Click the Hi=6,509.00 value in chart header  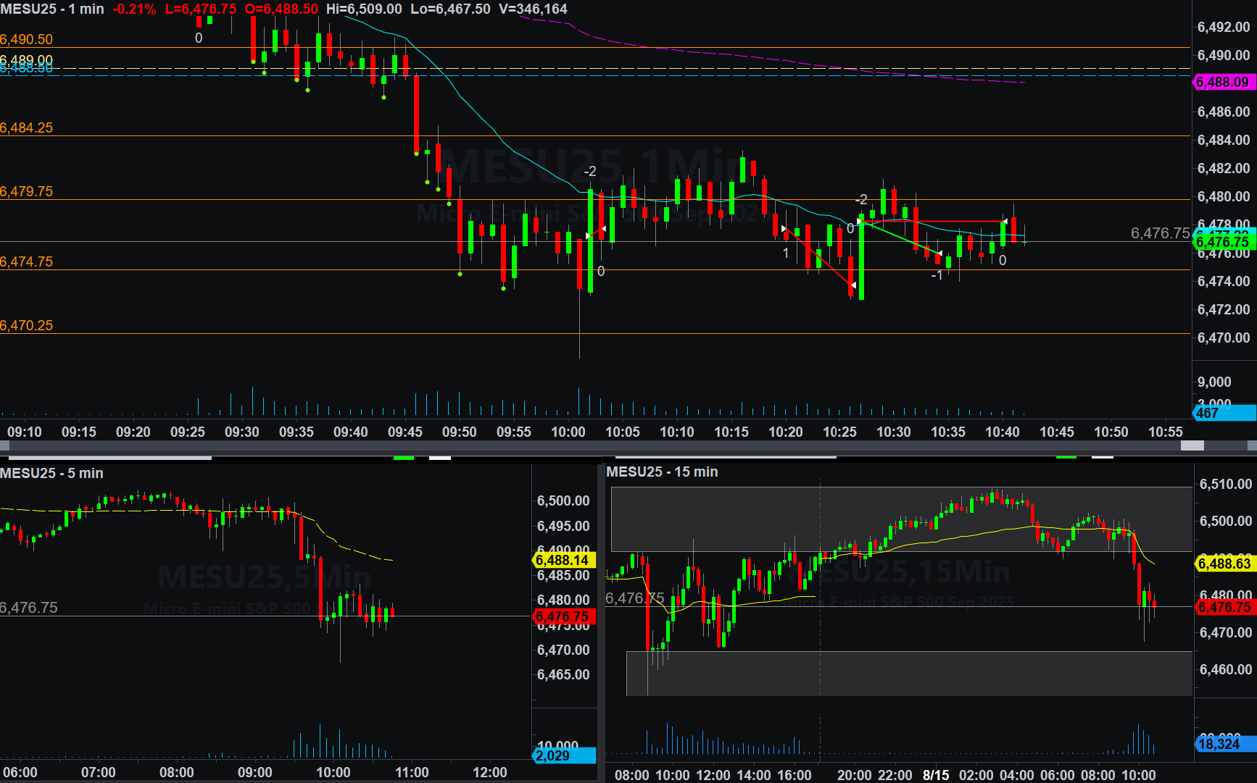tap(364, 9)
